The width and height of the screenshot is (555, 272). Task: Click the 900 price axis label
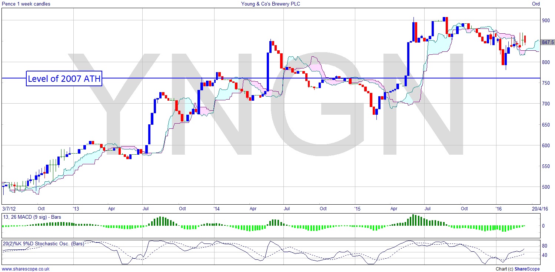coord(546,21)
